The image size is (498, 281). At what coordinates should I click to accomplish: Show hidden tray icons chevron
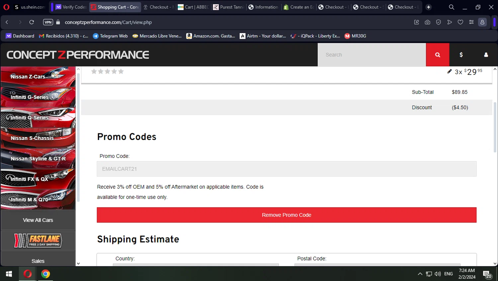(420, 274)
